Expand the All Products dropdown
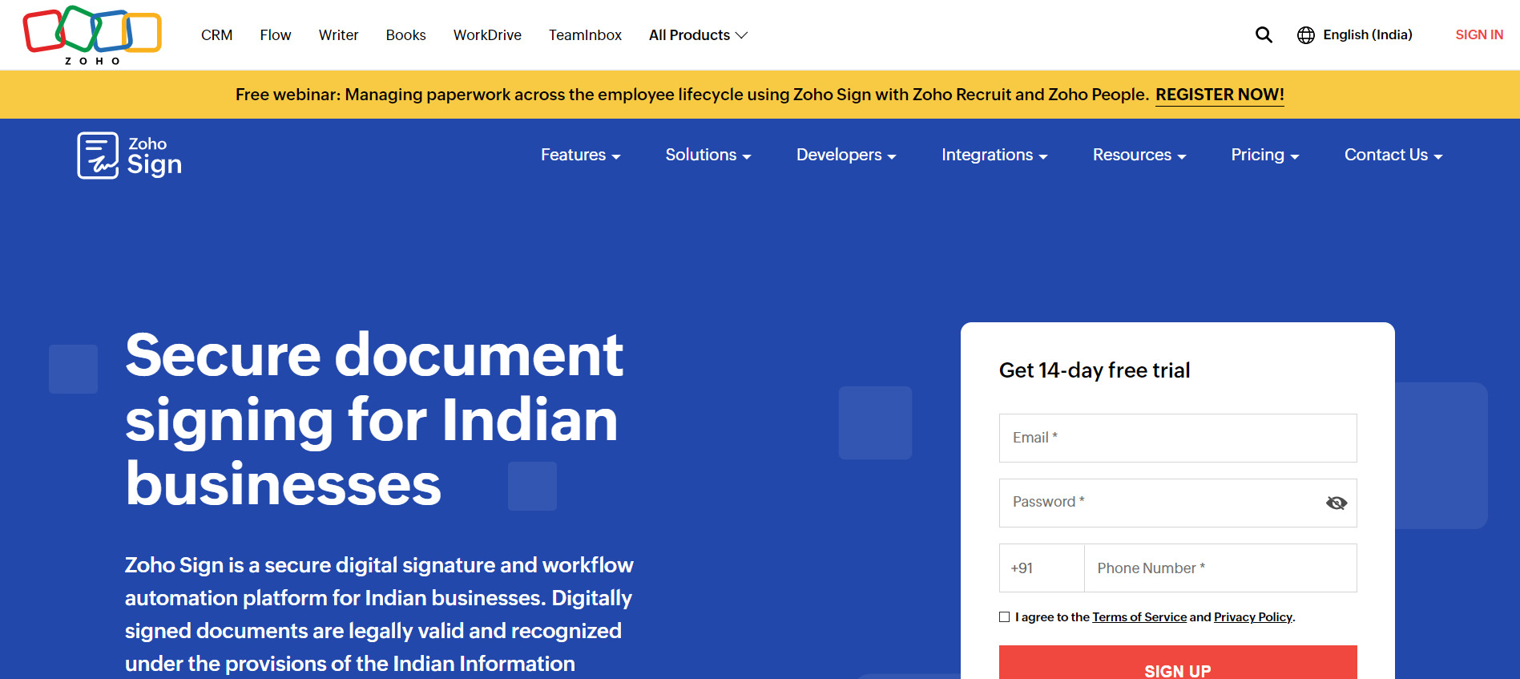Screen dimensions: 1520x679 tap(698, 35)
